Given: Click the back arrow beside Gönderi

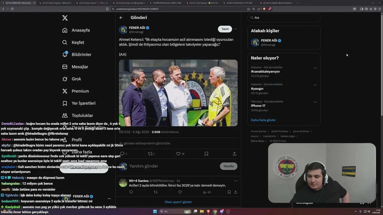Looking at the screenshot, I should 121,18.
